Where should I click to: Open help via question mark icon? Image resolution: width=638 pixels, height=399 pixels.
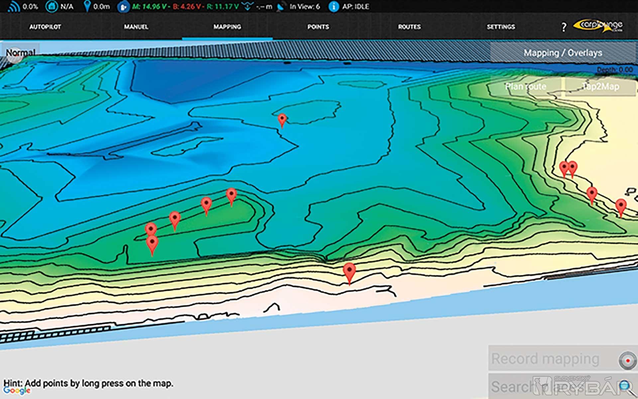(x=564, y=27)
